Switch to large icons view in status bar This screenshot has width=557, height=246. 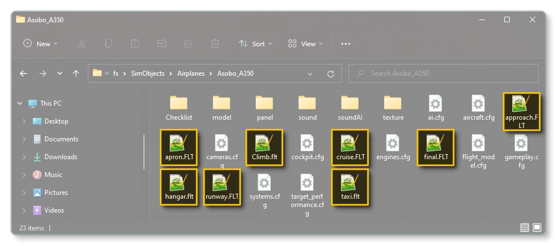(x=537, y=228)
